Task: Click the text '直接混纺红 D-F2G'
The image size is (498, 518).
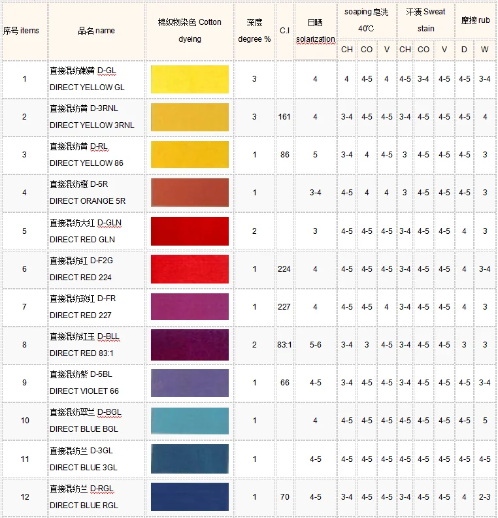Action: [81, 261]
